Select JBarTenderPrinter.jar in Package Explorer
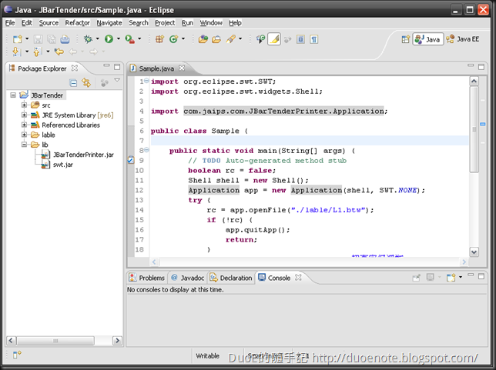This screenshot has width=496, height=370. [x=83, y=155]
